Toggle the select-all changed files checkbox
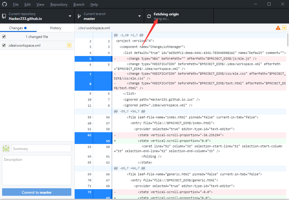Viewport: 289px width, 200px height. 4,36
